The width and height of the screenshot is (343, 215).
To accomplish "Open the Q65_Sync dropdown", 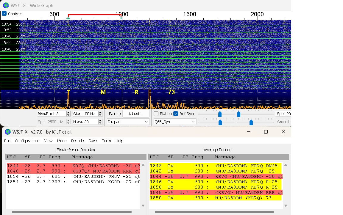I will click(174, 122).
